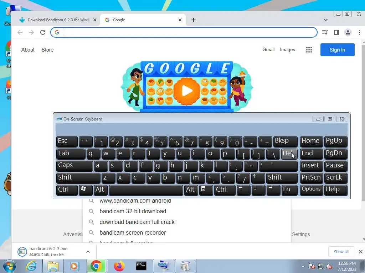Close the Google tab
Image resolution: width=365 pixels, height=273 pixels.
tap(180, 20)
